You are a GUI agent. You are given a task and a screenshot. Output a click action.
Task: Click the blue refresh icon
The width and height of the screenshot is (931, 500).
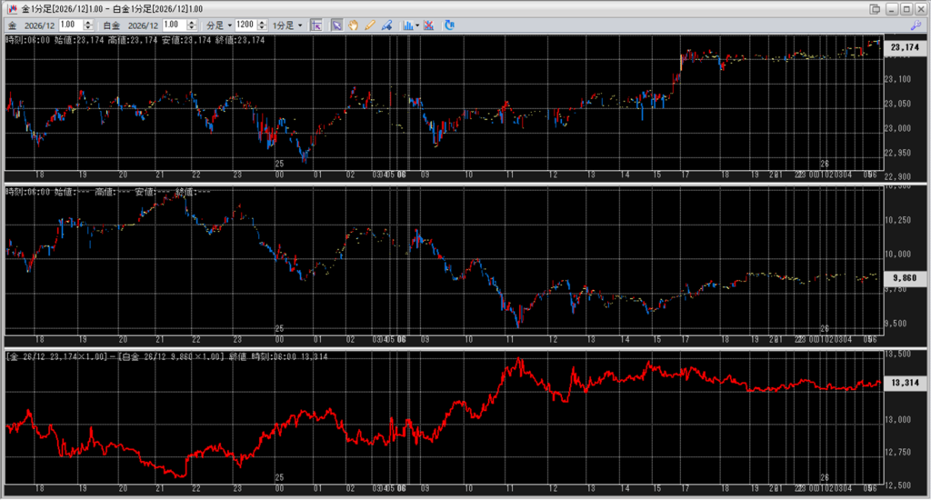click(449, 25)
